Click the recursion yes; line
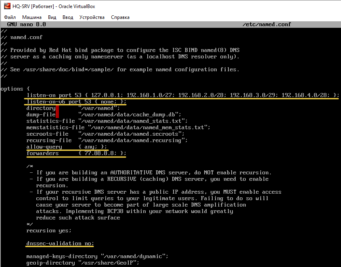The height and width of the screenshot is (267, 341). [x=49, y=230]
